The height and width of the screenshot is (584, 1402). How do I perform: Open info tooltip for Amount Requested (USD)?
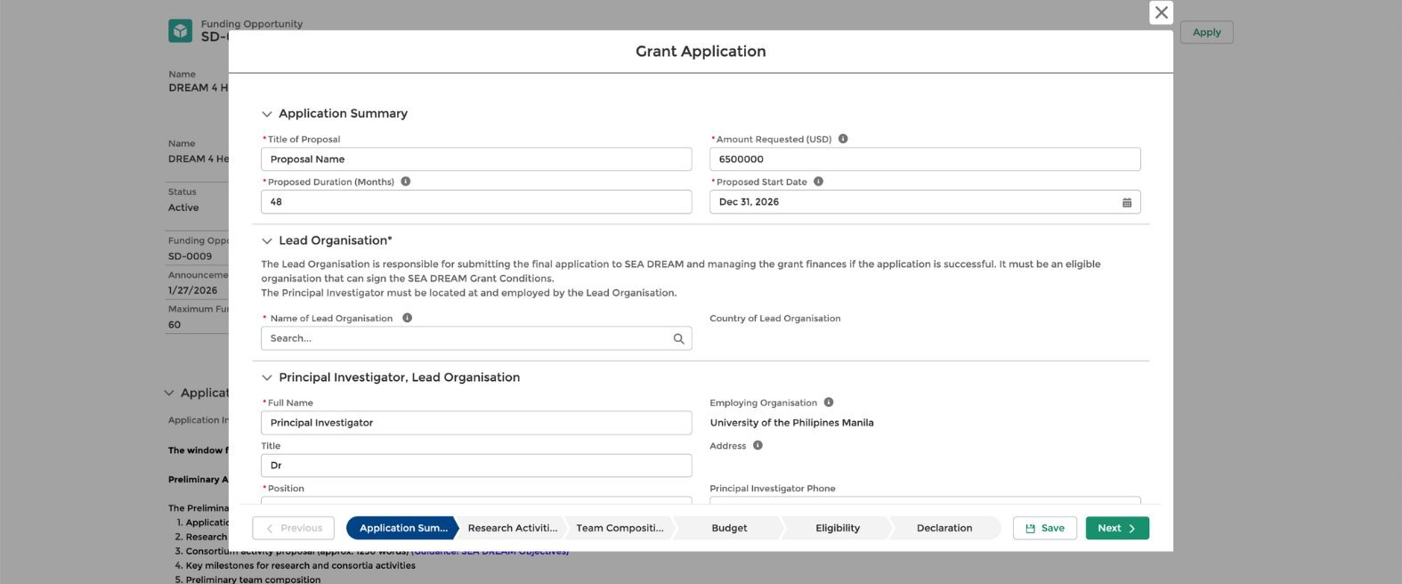click(843, 139)
